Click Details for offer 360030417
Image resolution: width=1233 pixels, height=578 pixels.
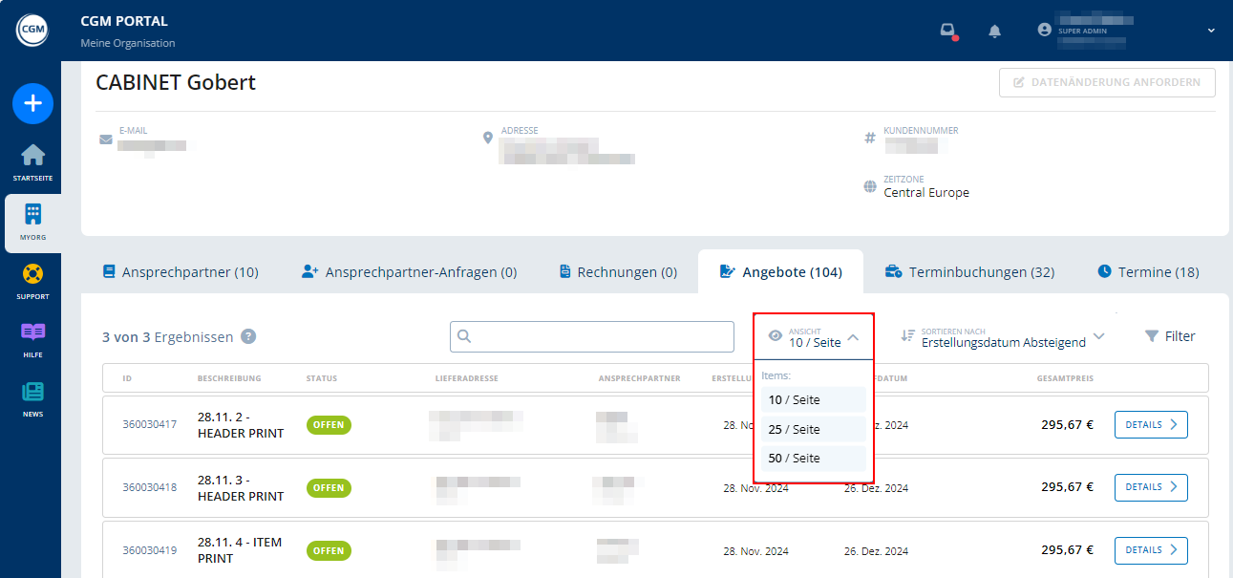point(1150,424)
